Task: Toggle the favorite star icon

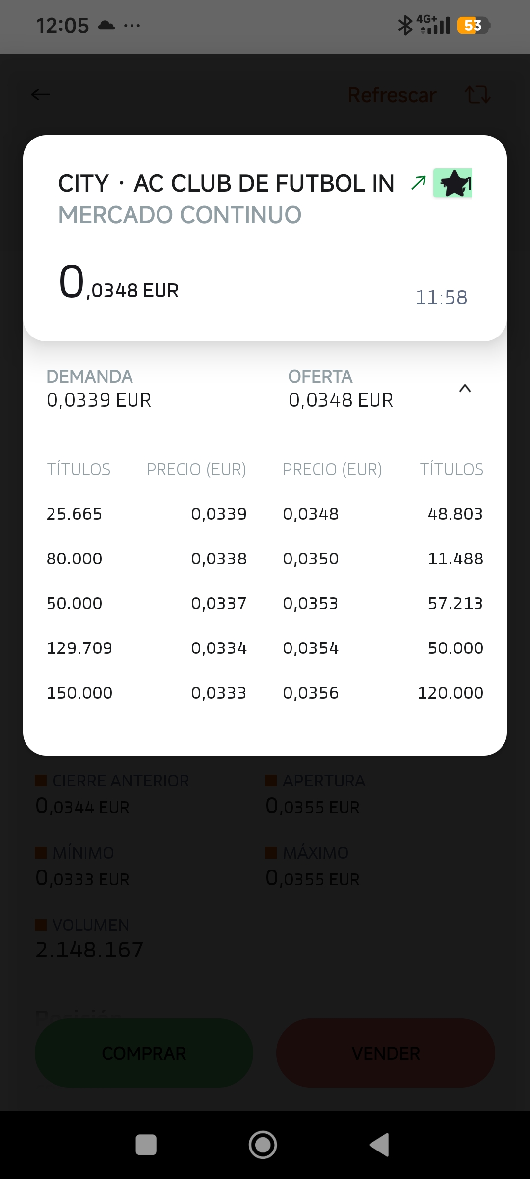Action: click(452, 183)
